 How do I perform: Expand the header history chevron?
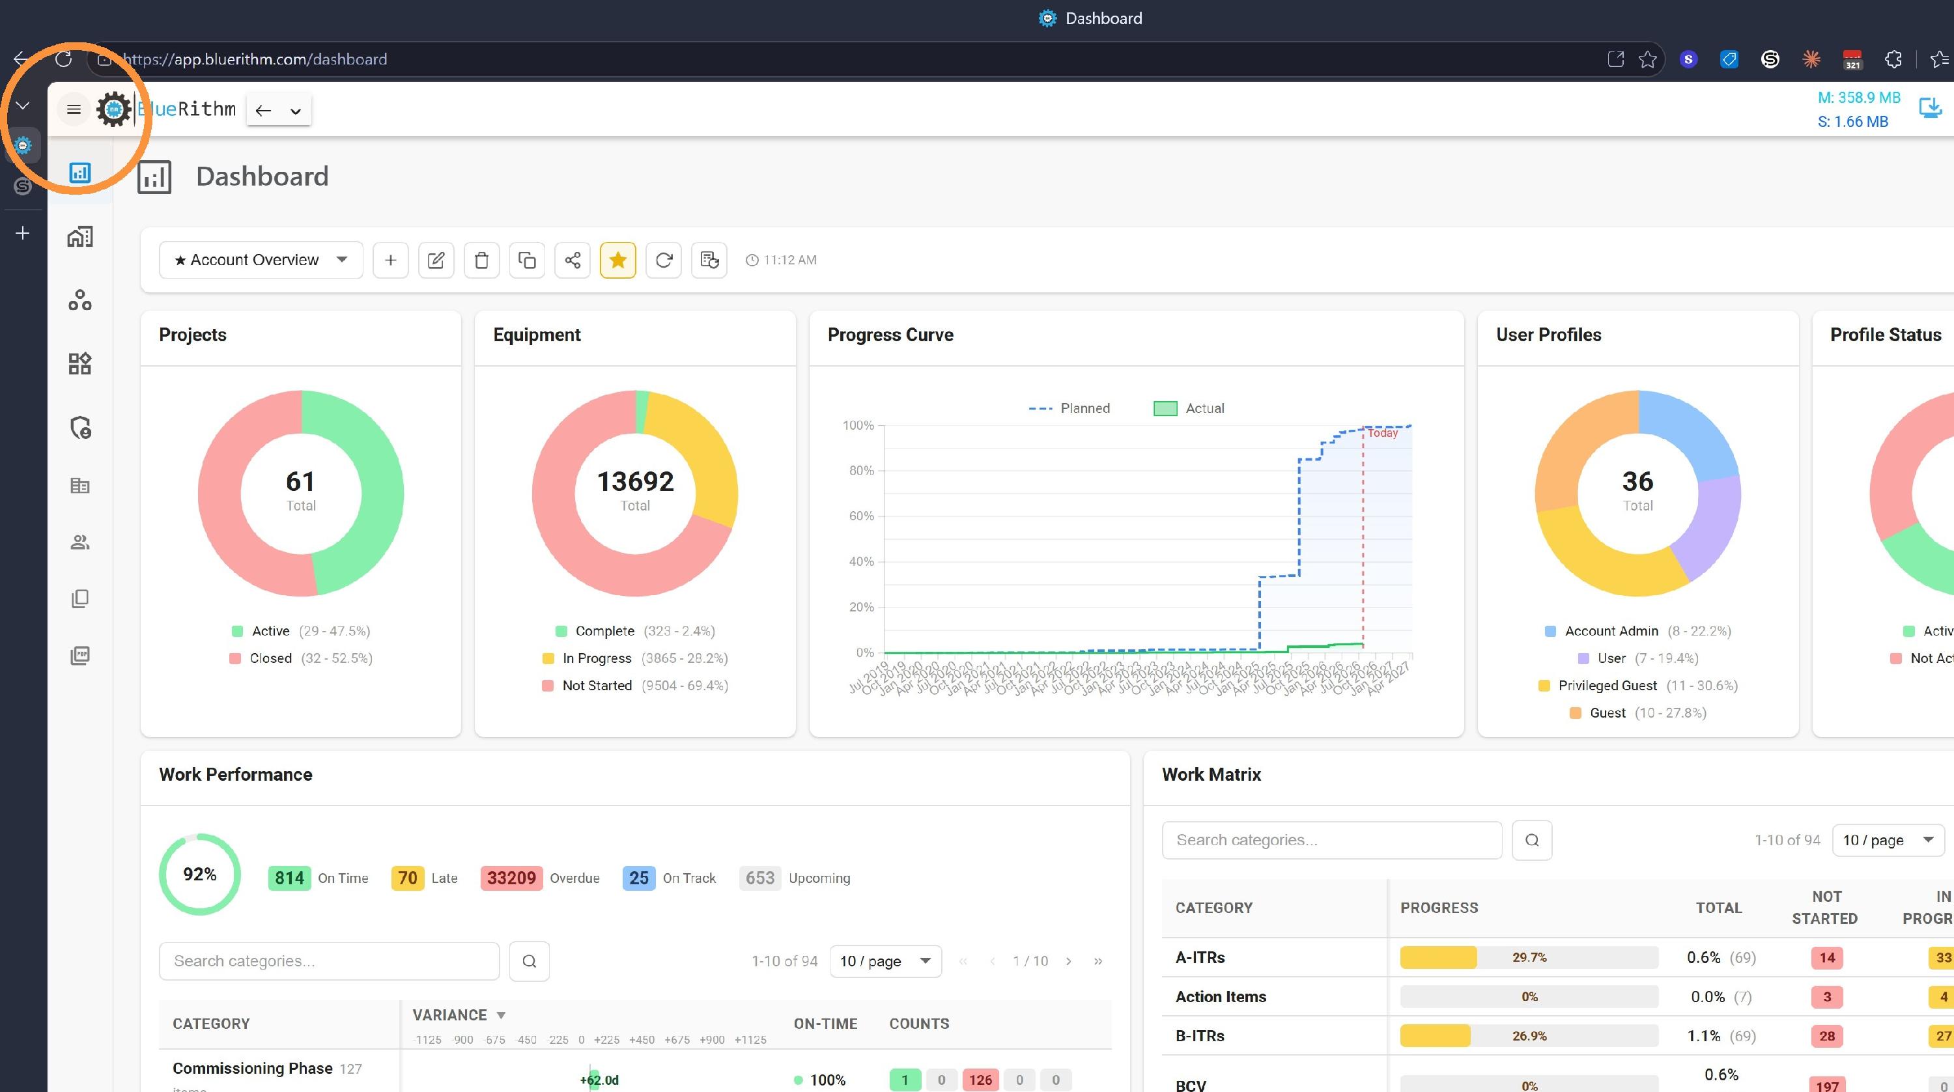(x=296, y=111)
